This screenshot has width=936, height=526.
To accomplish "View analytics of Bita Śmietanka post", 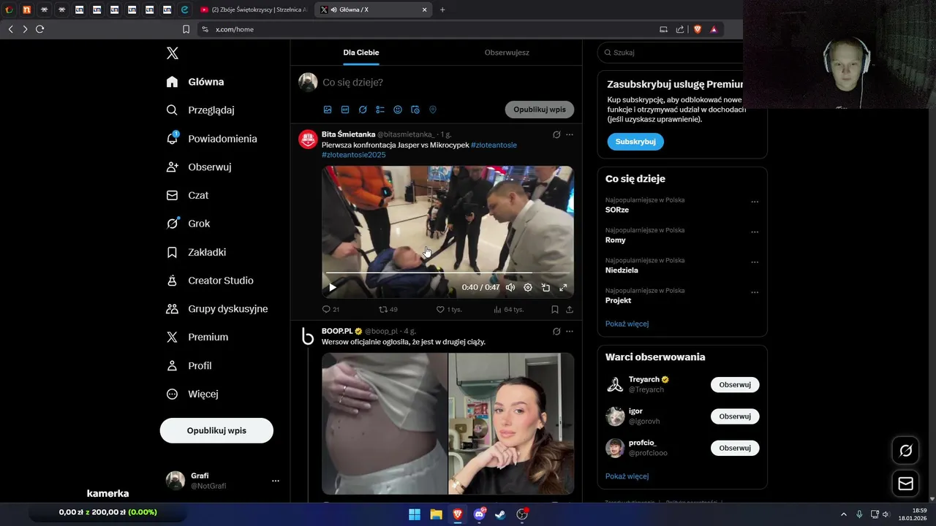I will click(508, 309).
